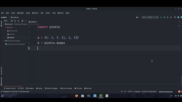Open the terminal app in the taskbar

(89, 96)
